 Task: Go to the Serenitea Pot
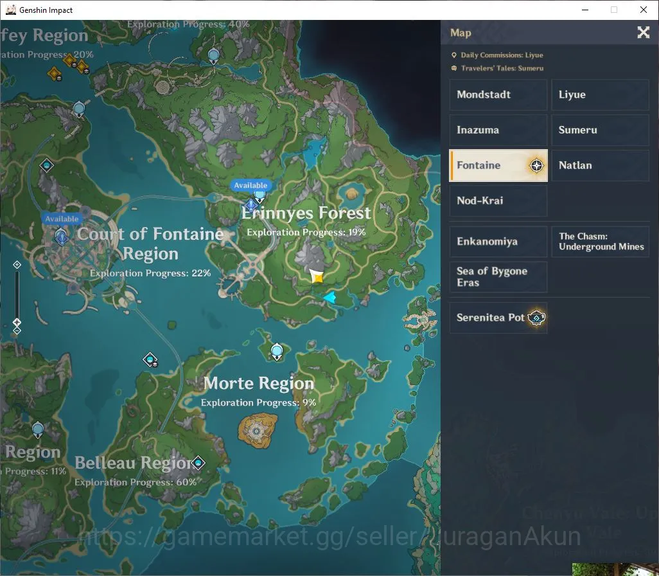498,318
